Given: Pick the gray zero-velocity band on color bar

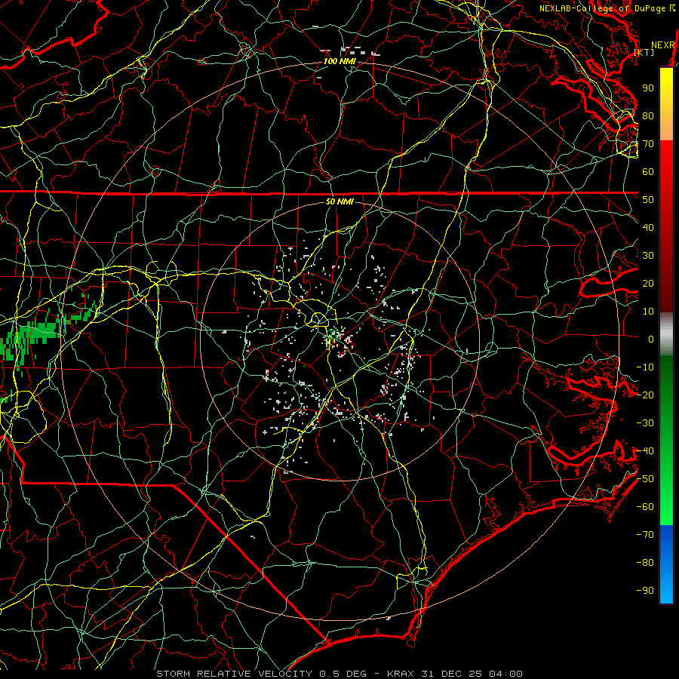Looking at the screenshot, I should click(666, 336).
